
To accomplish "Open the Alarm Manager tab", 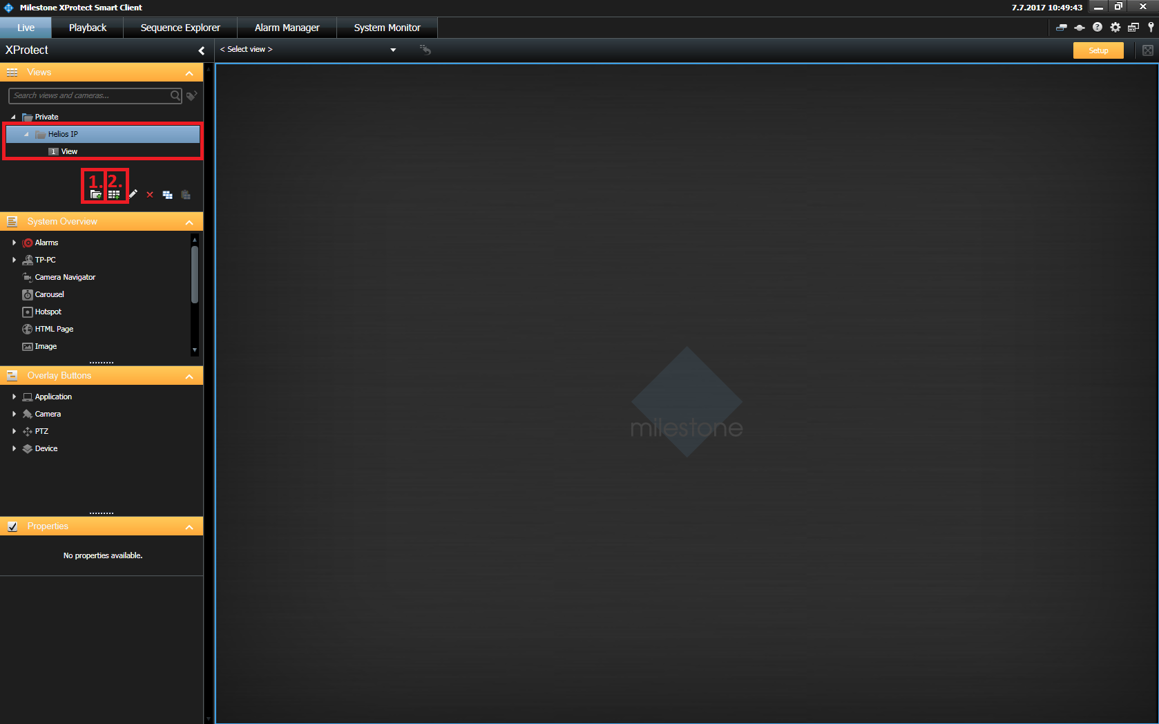I will [x=287, y=28].
